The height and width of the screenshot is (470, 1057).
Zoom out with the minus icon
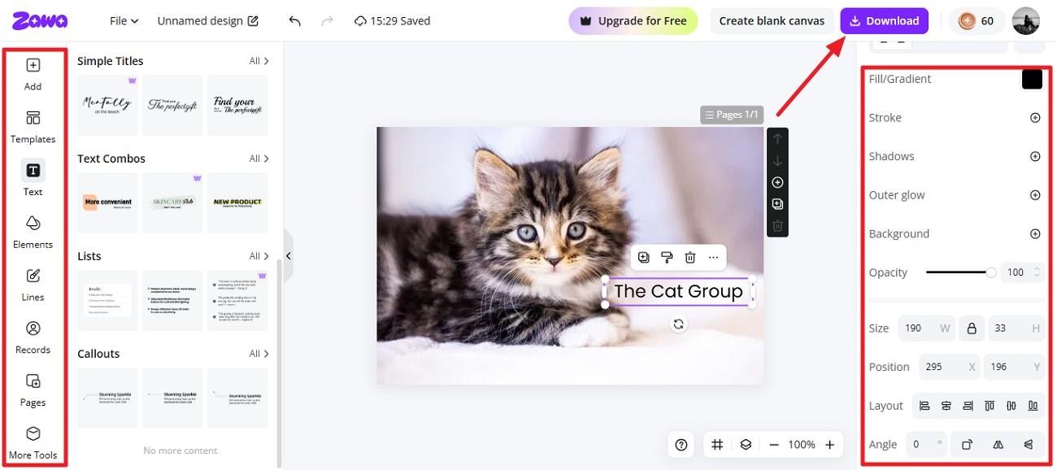[x=774, y=445]
